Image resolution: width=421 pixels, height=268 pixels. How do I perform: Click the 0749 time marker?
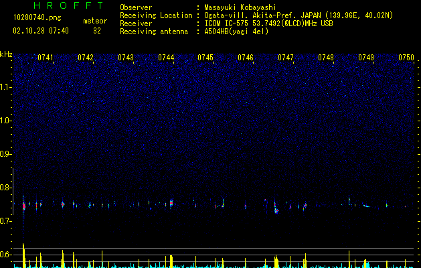click(366, 58)
